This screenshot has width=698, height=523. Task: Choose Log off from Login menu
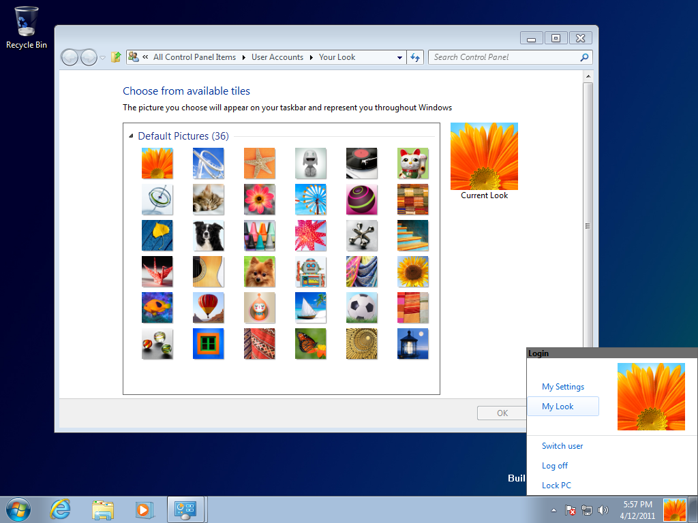pyautogui.click(x=555, y=466)
